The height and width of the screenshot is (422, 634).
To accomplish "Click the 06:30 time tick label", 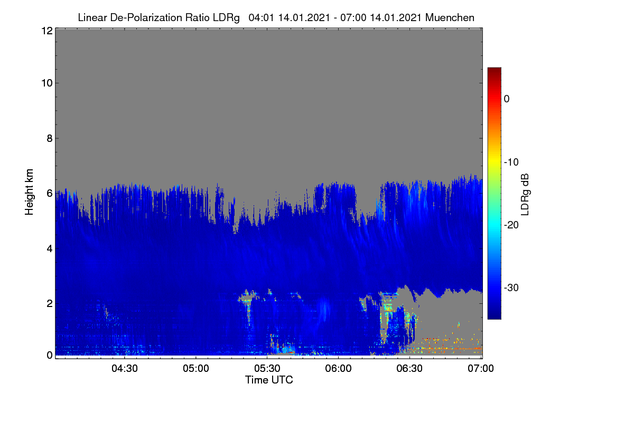I will pos(409,368).
